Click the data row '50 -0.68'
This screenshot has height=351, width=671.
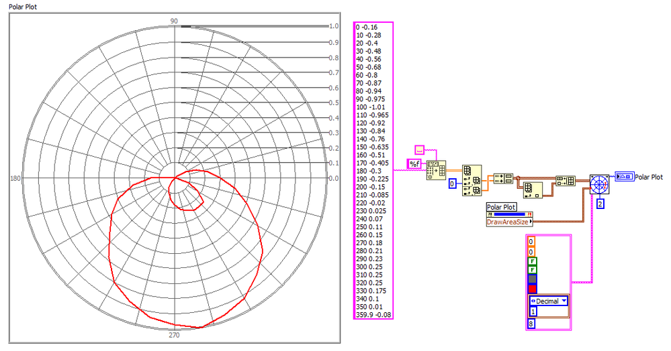click(369, 67)
